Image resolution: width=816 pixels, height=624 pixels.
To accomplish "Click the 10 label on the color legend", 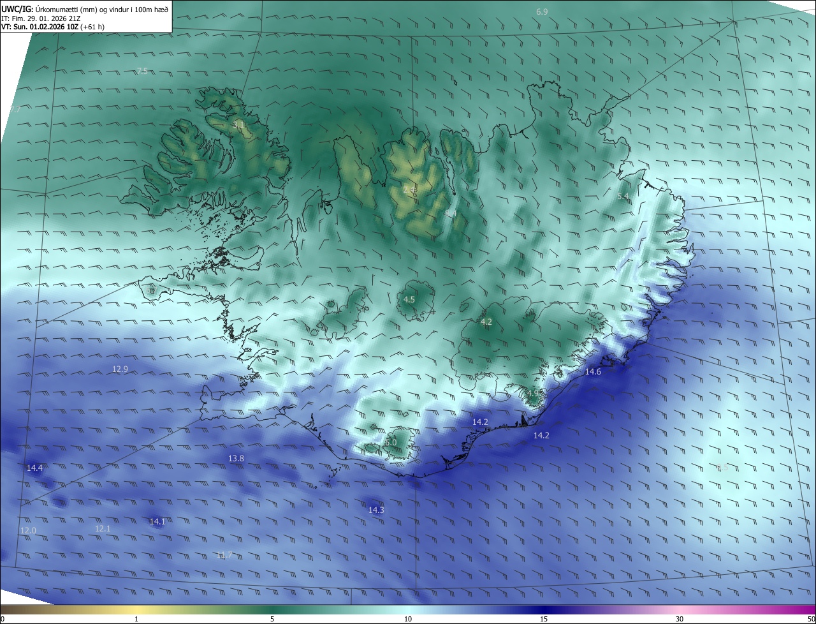I will tap(408, 619).
